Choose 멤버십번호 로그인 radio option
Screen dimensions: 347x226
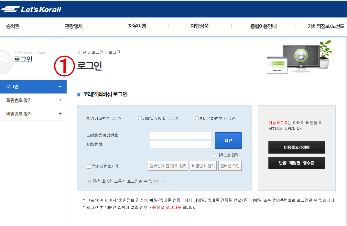(88, 118)
